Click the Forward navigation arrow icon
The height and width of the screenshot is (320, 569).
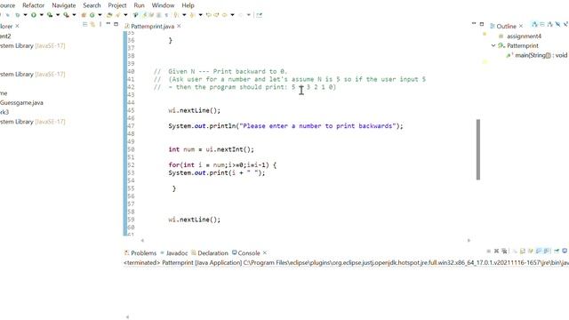240,15
